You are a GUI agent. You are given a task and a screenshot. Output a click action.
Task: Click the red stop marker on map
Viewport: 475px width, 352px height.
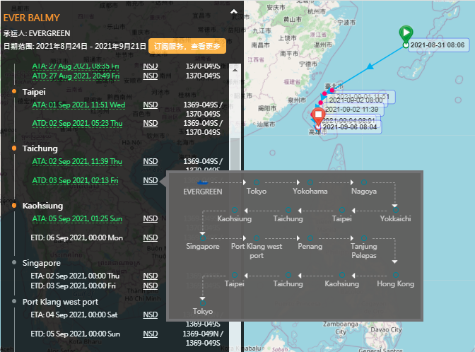click(x=318, y=115)
